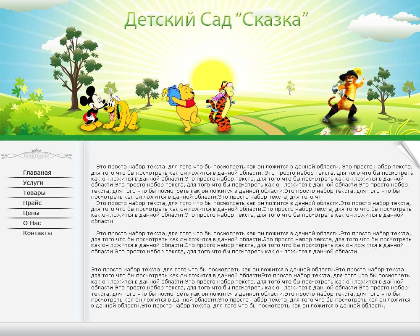The image size is (420, 336).
Task: Open the Главаная menu item
Action: (x=37, y=173)
